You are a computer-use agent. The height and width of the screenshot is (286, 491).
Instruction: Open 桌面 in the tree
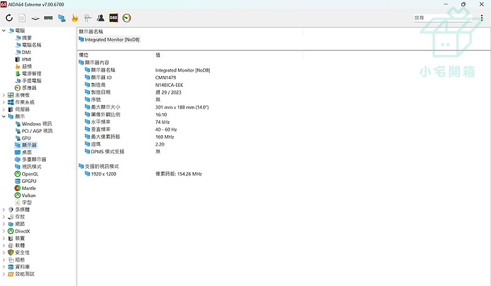[23, 152]
